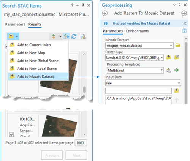Screen dimensions: 190x161
Task: Click the orange-green sort direction icon
Action: click(54, 36)
